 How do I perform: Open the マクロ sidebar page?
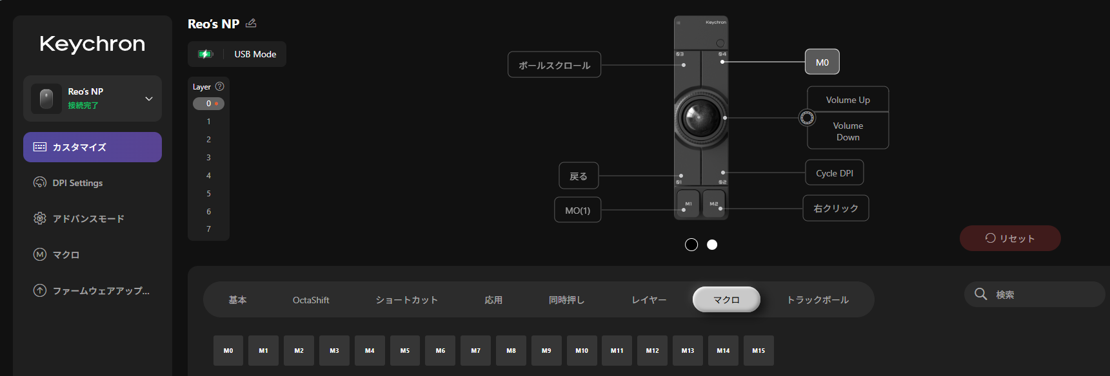pos(92,255)
